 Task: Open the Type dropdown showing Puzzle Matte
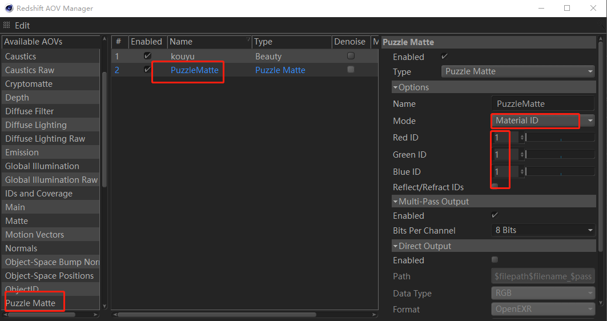(x=518, y=71)
